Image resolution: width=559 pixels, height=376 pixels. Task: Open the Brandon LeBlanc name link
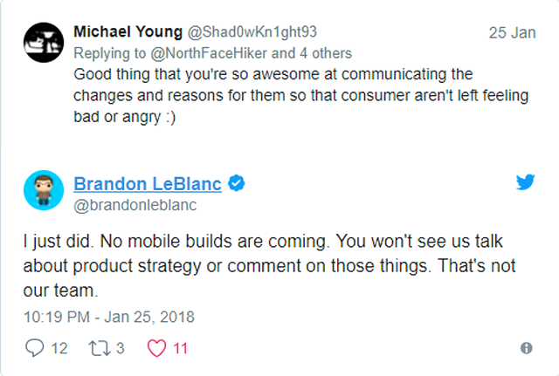148,184
